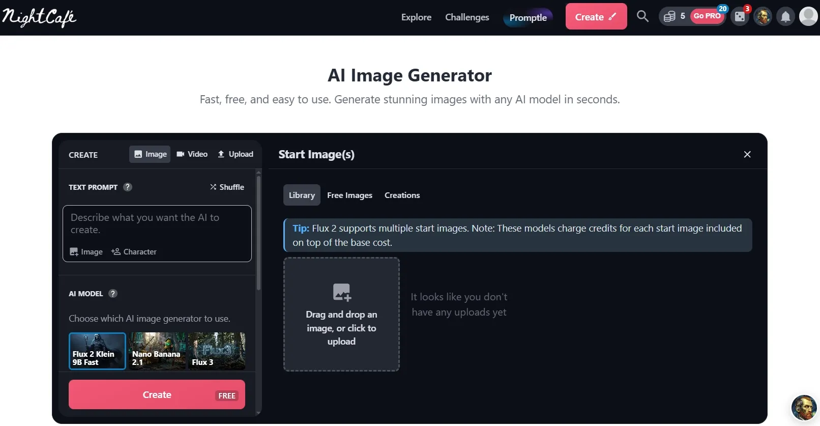Click the left panel scrollbar
820x426 pixels.
pyautogui.click(x=258, y=233)
